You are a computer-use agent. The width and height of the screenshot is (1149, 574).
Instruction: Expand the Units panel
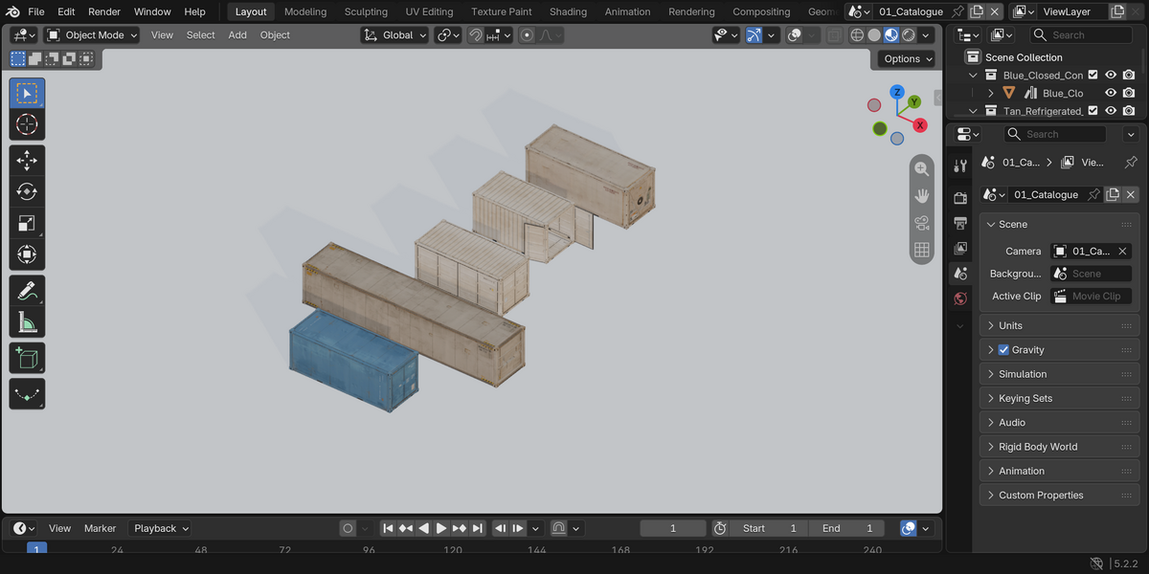coord(1059,325)
